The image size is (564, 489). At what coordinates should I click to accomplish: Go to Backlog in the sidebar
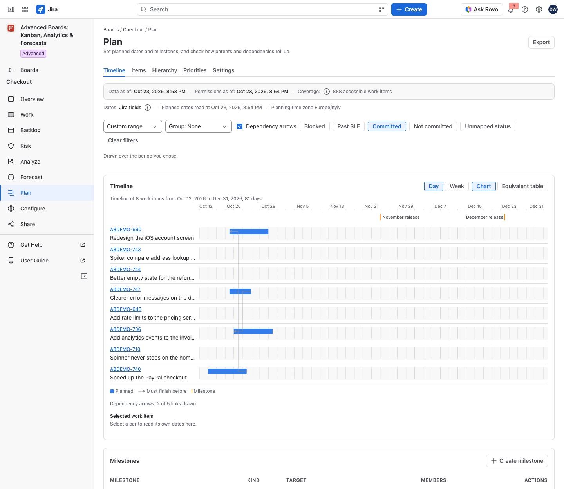47,130
